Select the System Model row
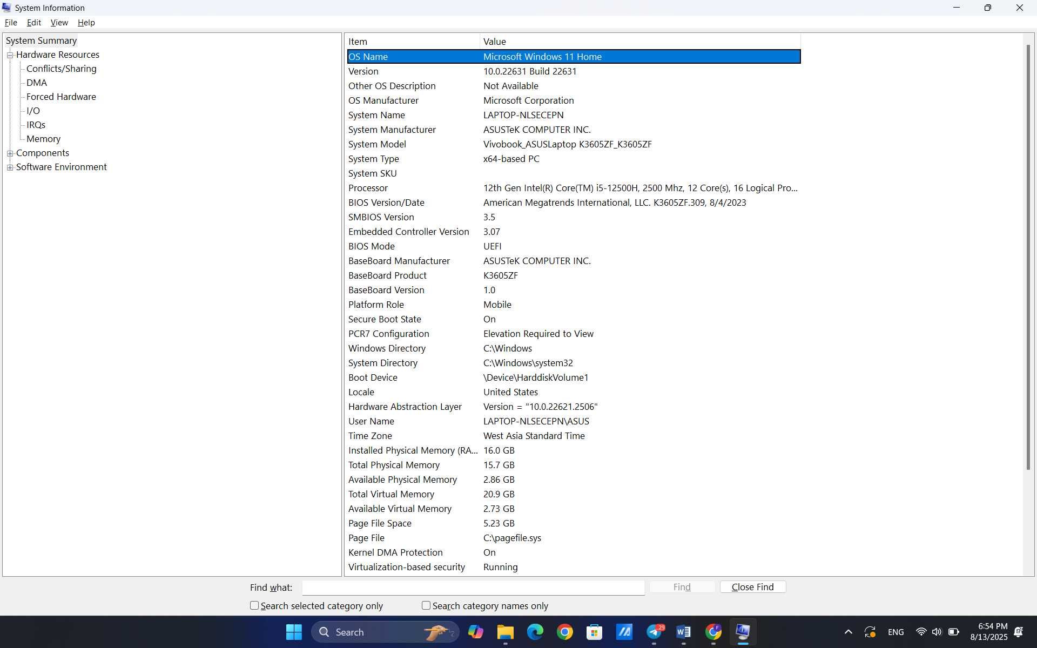 pyautogui.click(x=574, y=144)
